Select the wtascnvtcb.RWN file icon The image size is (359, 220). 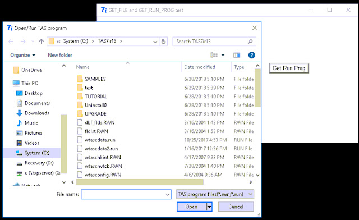[80, 166]
